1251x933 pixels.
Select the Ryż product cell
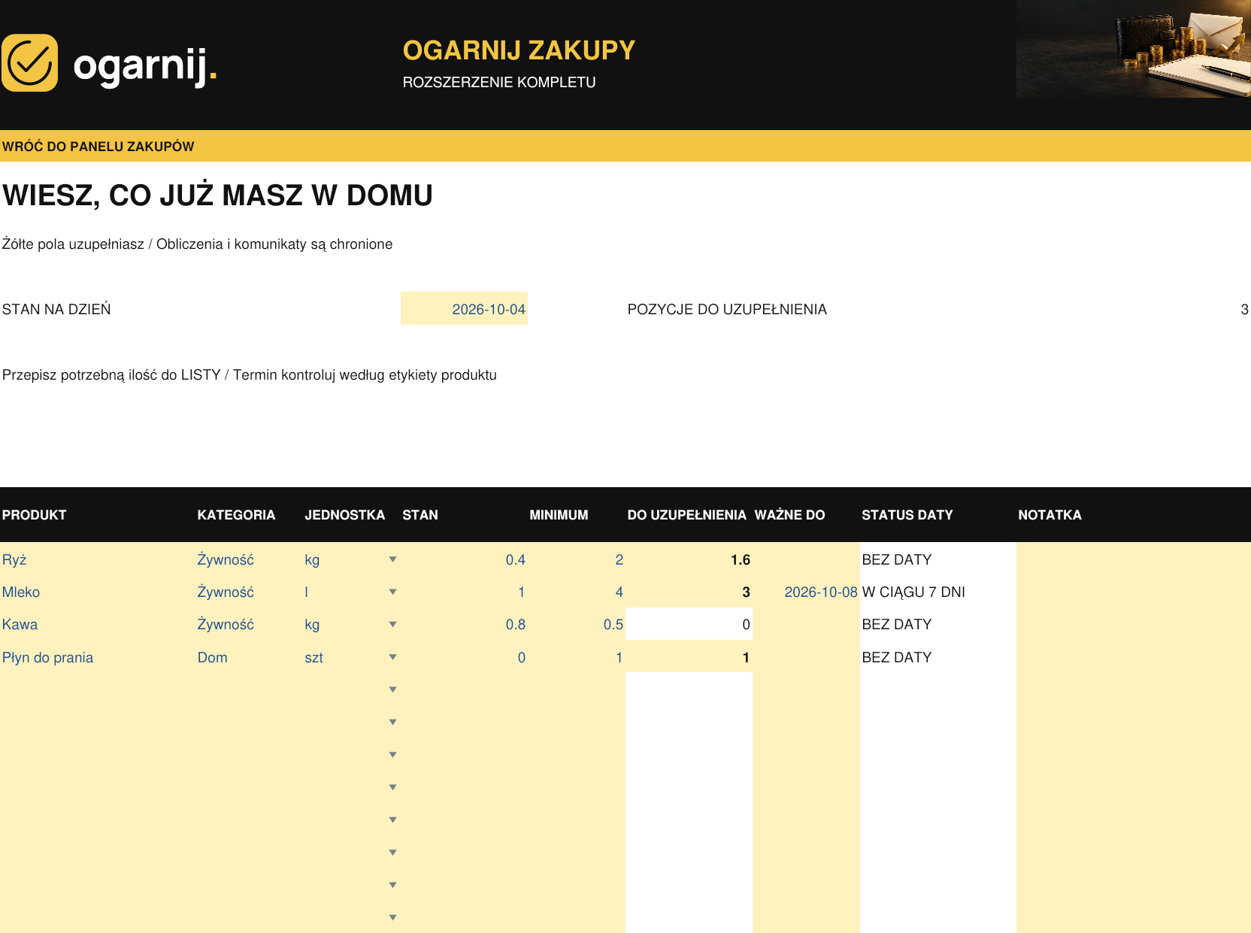(98, 559)
